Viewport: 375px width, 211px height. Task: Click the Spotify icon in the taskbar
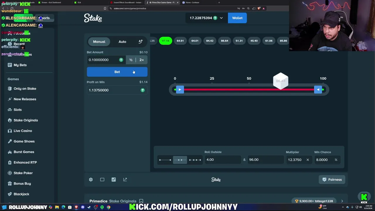coord(102,207)
